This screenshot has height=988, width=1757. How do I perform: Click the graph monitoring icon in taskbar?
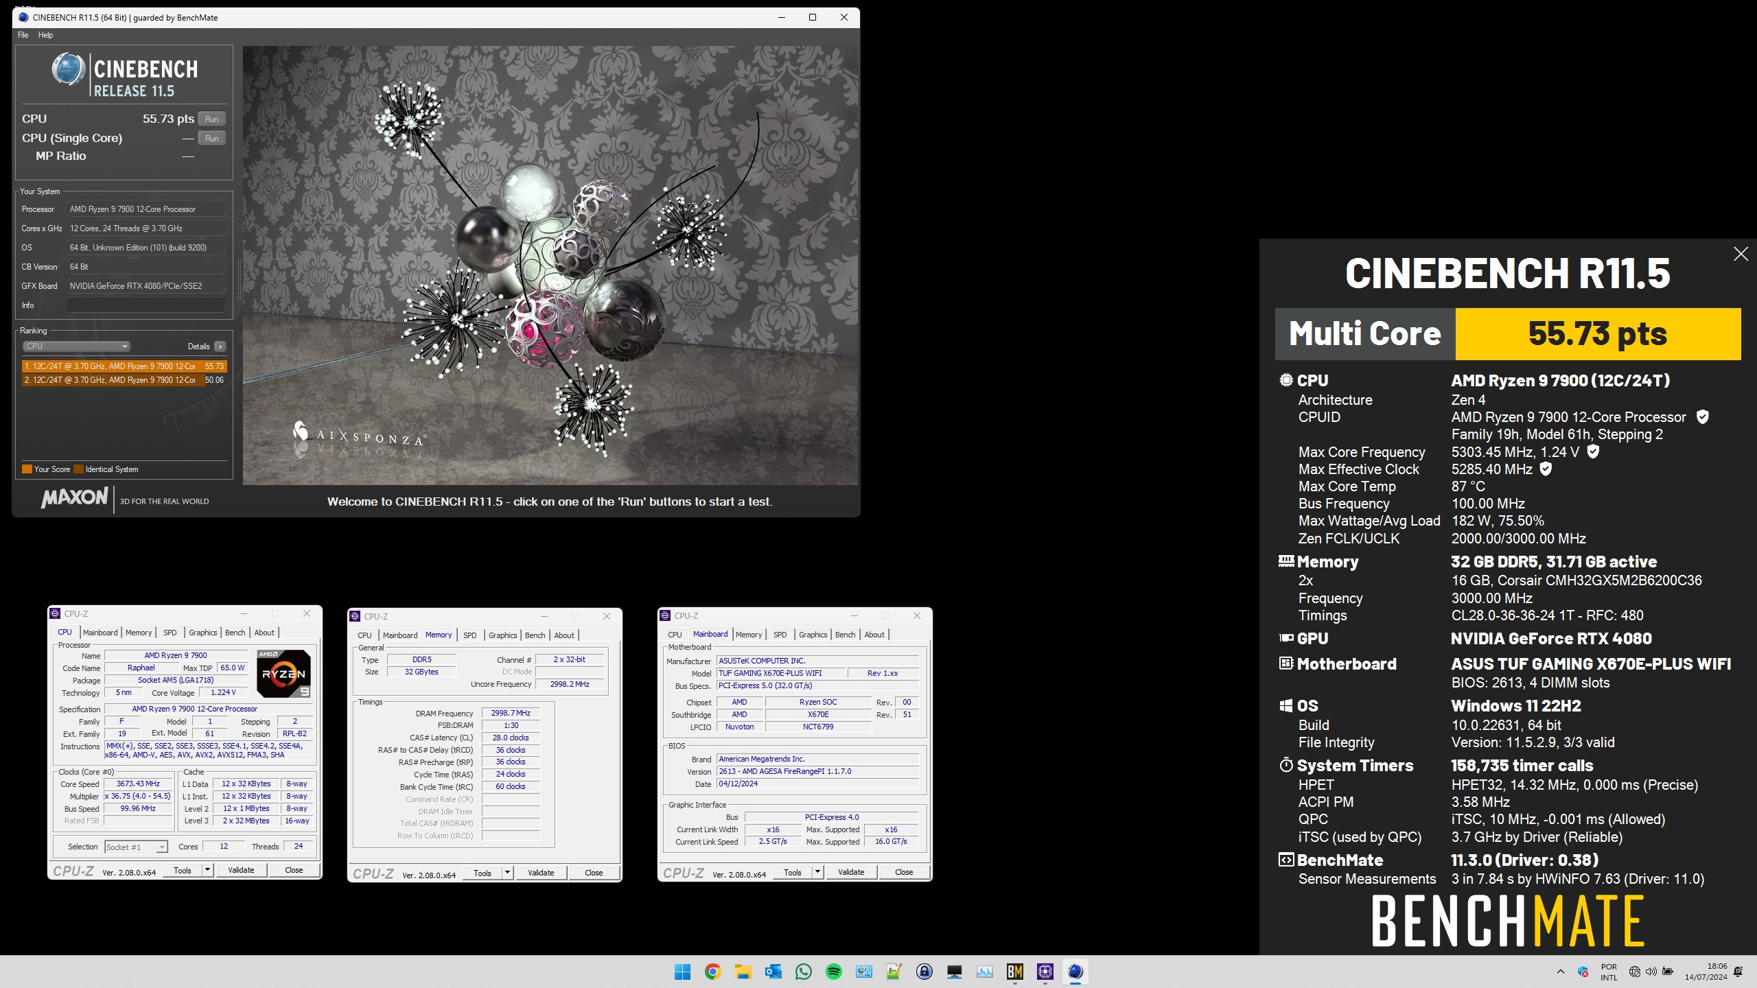coord(984,972)
